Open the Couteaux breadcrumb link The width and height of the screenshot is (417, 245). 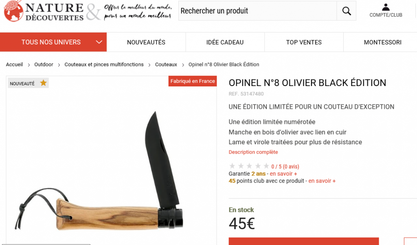pyautogui.click(x=166, y=64)
